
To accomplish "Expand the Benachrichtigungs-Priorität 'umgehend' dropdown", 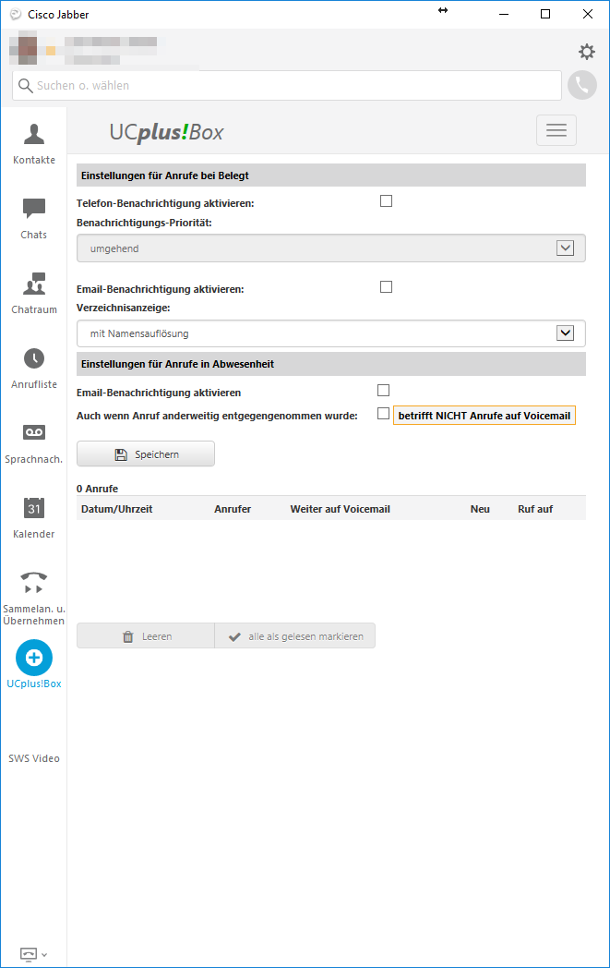I will click(330, 248).
